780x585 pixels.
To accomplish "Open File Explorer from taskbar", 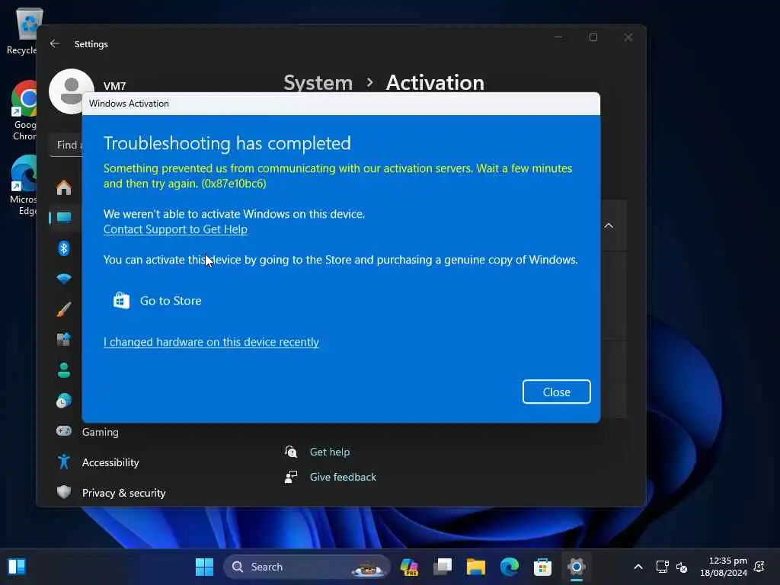I will click(x=475, y=567).
